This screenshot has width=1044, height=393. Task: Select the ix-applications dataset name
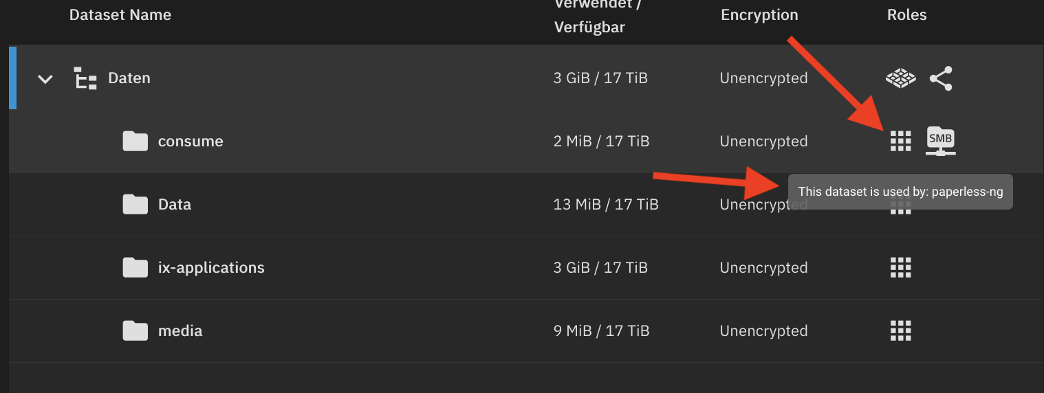pos(211,268)
